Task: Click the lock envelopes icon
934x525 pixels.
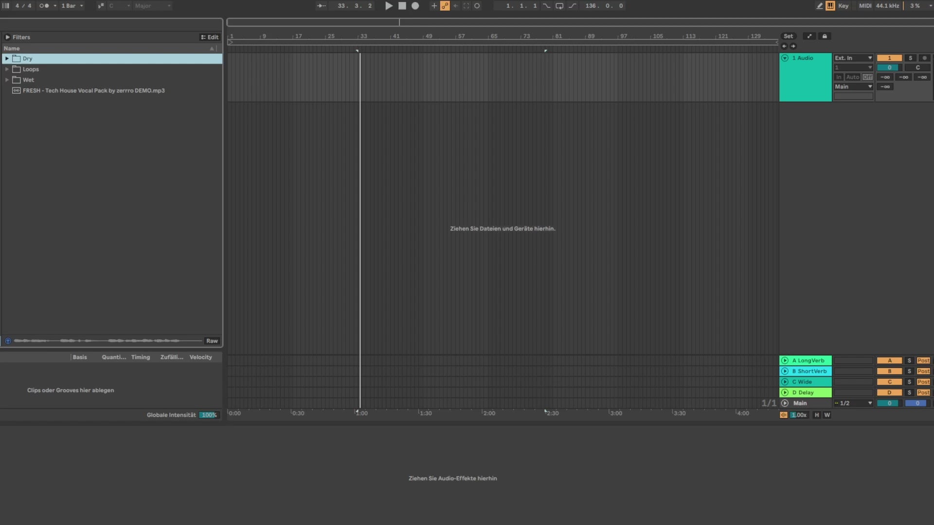Action: click(825, 36)
